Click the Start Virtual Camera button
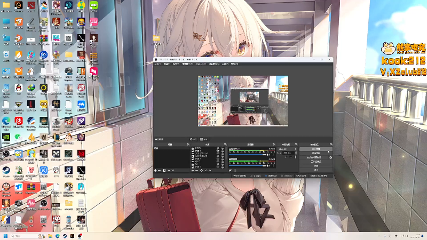427x240 pixels. pos(314,157)
